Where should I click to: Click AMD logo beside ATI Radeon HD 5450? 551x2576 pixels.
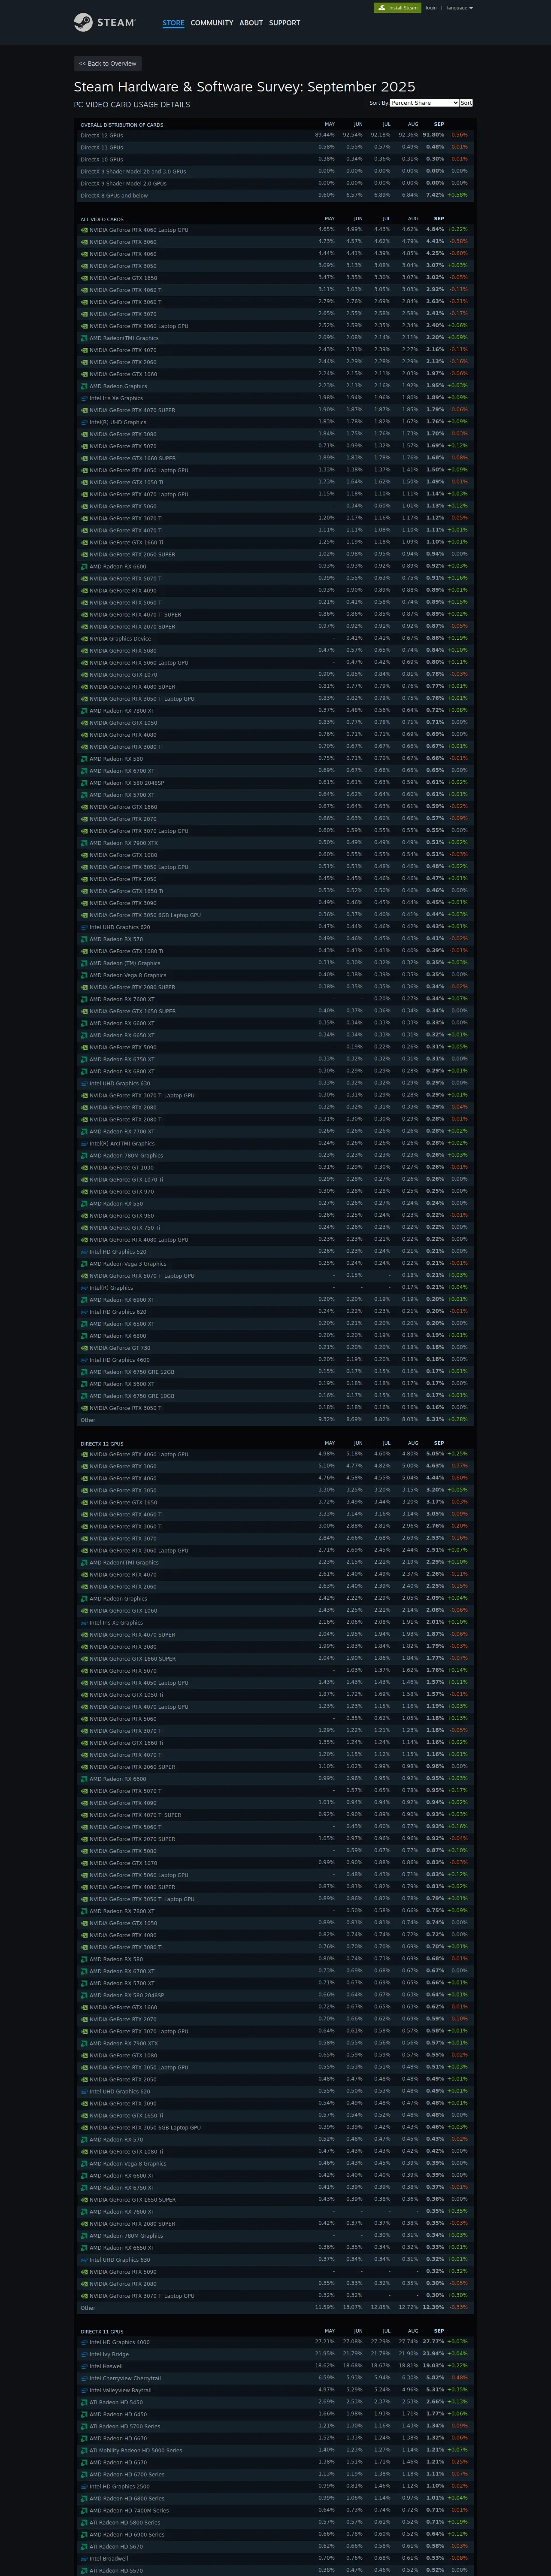84,2402
